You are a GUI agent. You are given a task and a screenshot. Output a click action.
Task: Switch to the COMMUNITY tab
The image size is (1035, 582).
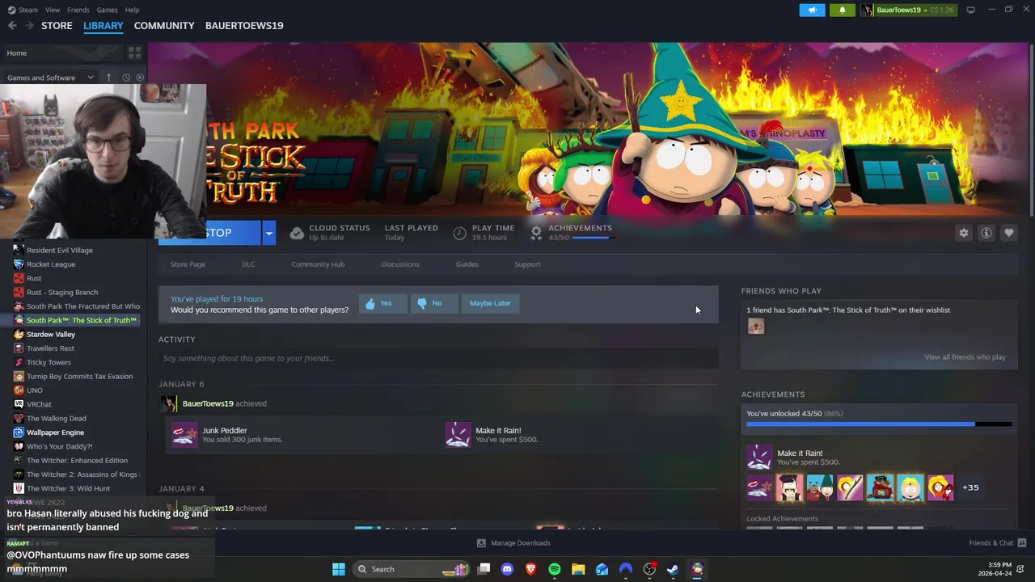164,26
